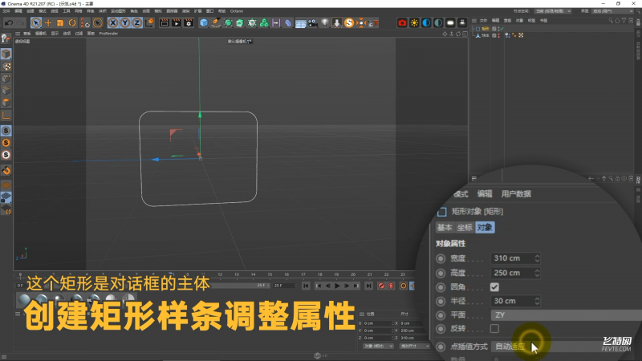Open the interface layout dropdown at top right

[613, 11]
